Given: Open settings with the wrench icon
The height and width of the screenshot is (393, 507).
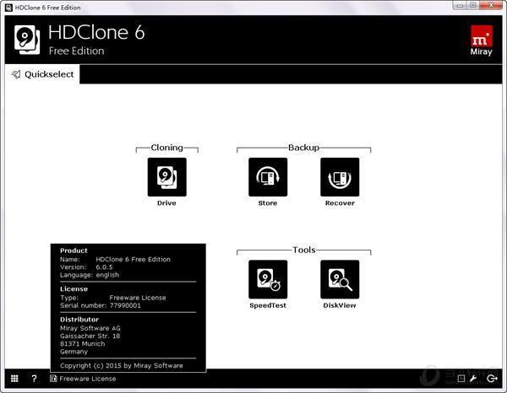Looking at the screenshot, I should pyautogui.click(x=473, y=379).
